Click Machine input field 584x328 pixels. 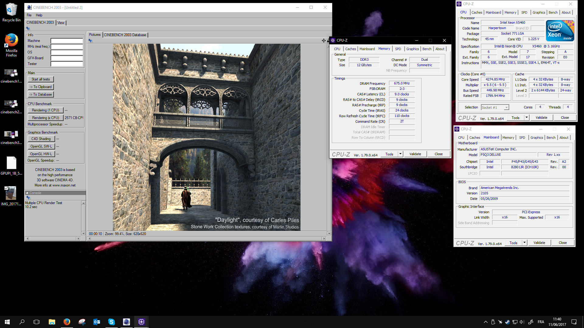tap(67, 41)
